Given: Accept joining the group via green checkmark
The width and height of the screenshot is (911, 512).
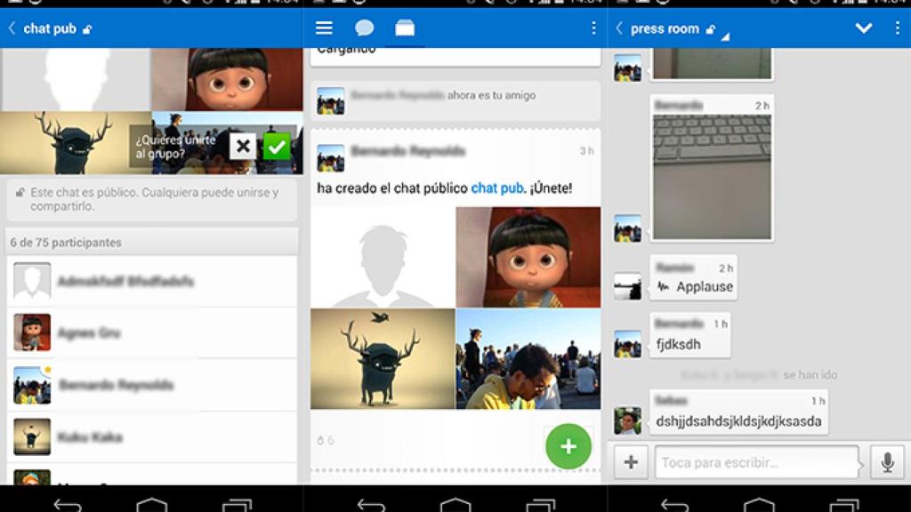Looking at the screenshot, I should 277,145.
